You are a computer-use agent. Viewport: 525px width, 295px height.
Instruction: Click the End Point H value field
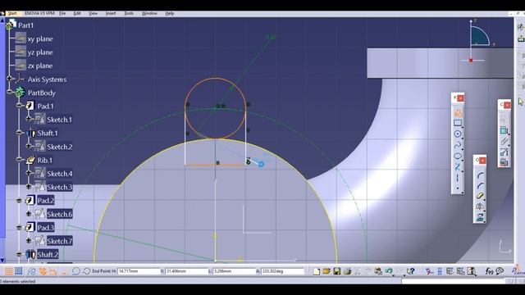[x=139, y=271]
